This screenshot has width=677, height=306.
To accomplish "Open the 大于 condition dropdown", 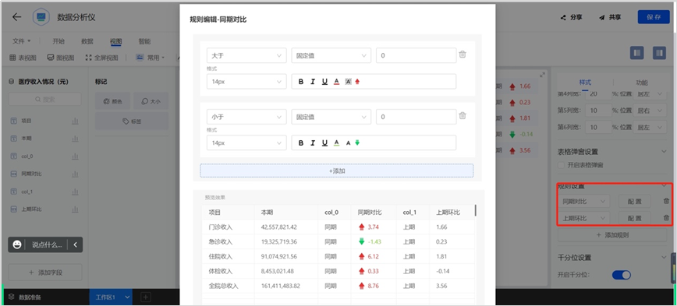I will point(246,55).
